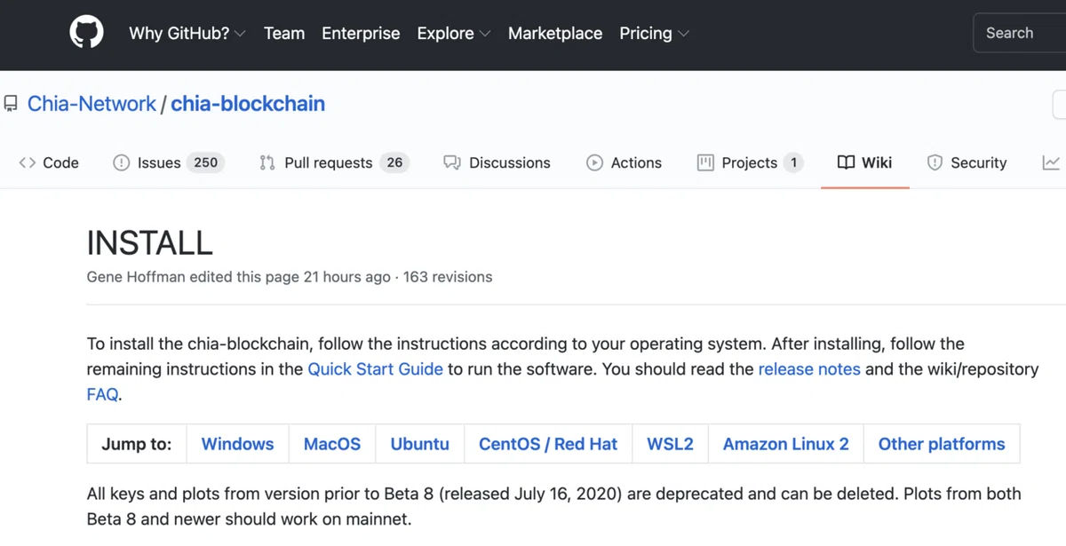Expand the Explore dropdown
The height and width of the screenshot is (546, 1066).
point(454,34)
